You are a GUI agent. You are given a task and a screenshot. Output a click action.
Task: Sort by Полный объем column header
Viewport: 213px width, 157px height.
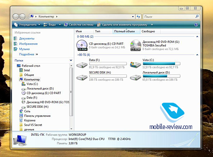point(127,31)
